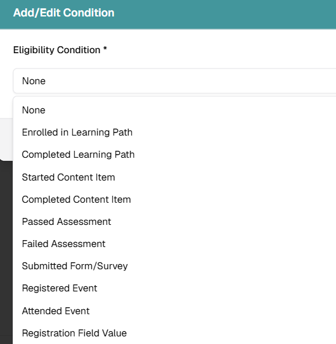Select the None option in the list

point(174,110)
